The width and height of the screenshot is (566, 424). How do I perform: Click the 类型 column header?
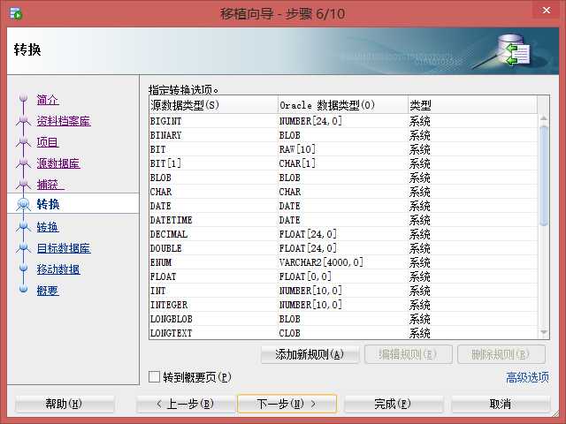click(x=473, y=105)
